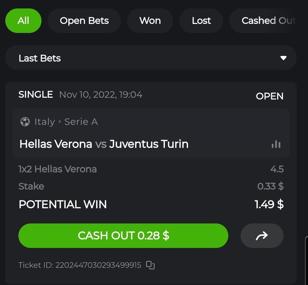Image resolution: width=308 pixels, height=285 pixels.
Task: Open match statistics bar chart icon
Action: coord(276,144)
